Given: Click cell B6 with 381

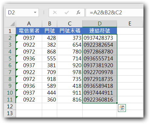Looking at the screenshot, I should (50, 65).
